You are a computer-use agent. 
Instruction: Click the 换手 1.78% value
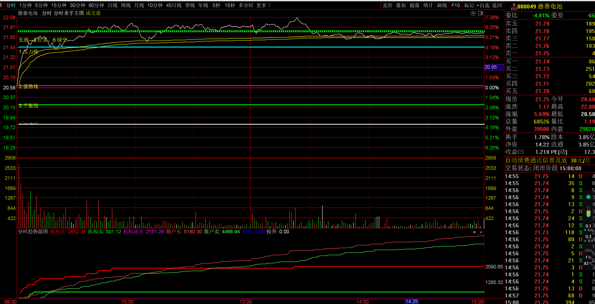[x=542, y=137]
